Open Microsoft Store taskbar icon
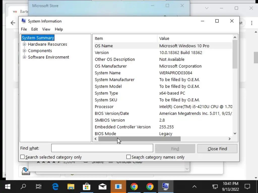Image resolution: width=258 pixels, height=193 pixels. (87, 187)
